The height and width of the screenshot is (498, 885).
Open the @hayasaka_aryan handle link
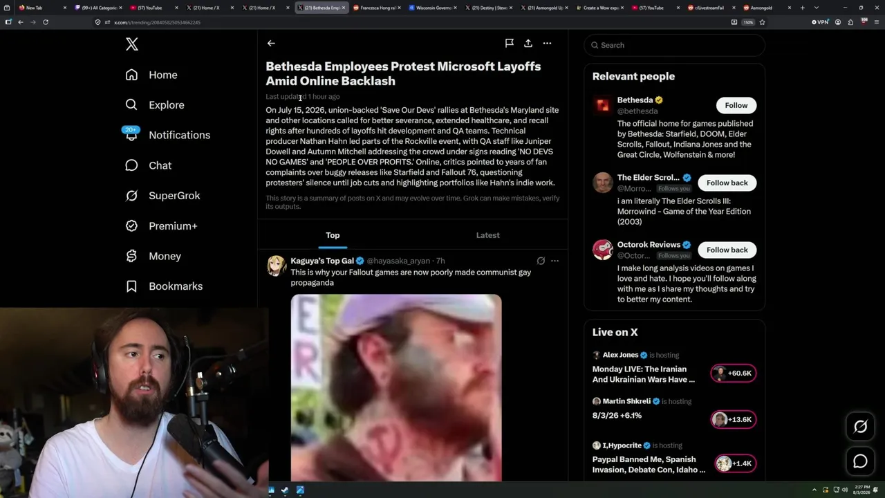398,261
